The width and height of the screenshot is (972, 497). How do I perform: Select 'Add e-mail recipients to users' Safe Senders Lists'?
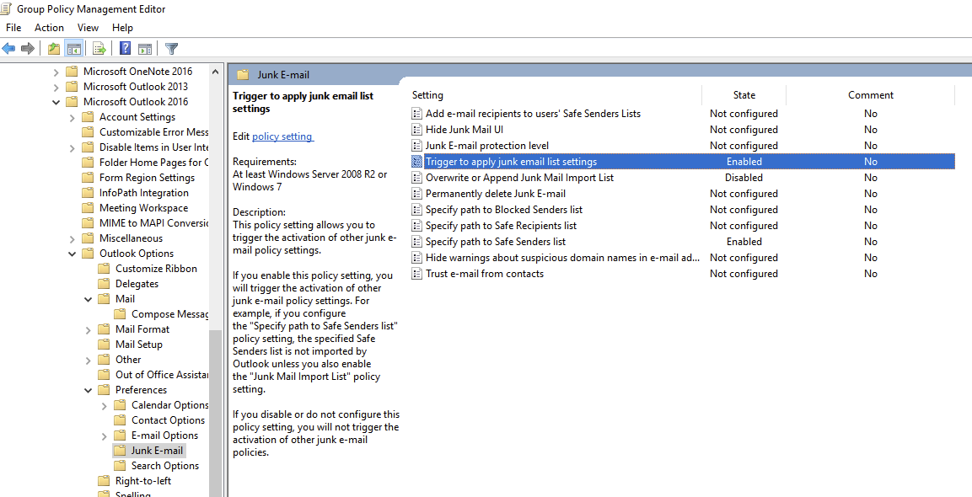coord(533,114)
